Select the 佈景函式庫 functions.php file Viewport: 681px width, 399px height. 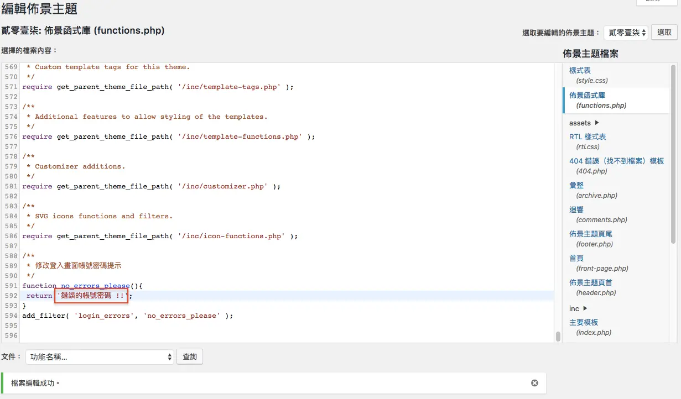pyautogui.click(x=588, y=95)
